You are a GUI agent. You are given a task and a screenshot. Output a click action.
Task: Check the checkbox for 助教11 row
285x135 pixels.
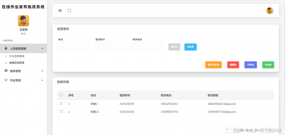(61, 111)
